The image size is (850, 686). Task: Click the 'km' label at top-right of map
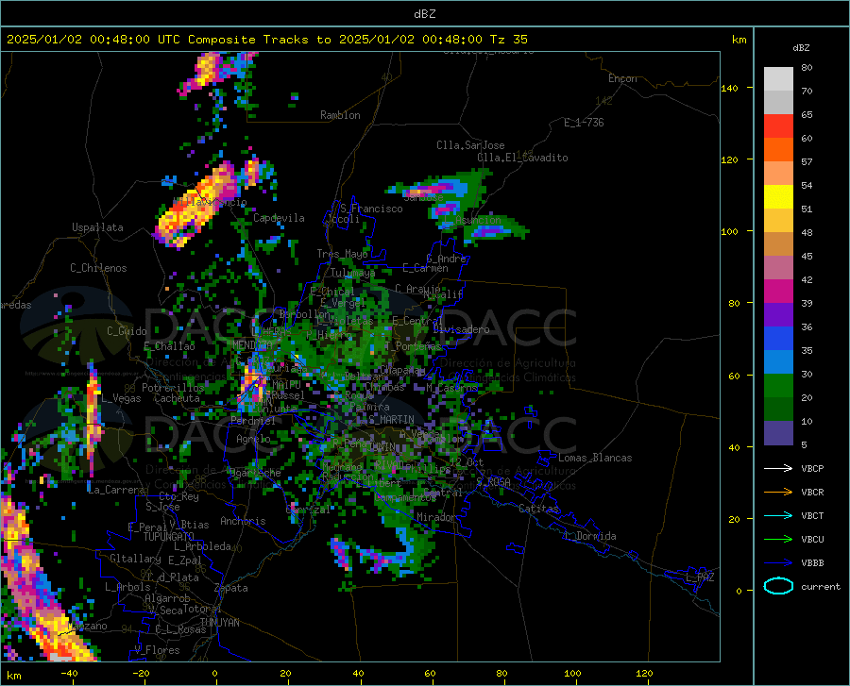click(x=739, y=40)
